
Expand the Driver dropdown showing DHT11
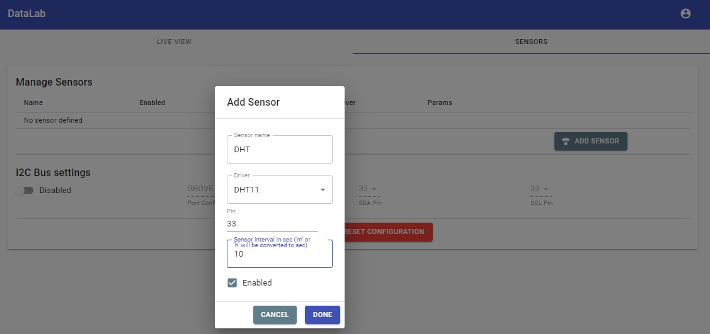pyautogui.click(x=280, y=189)
